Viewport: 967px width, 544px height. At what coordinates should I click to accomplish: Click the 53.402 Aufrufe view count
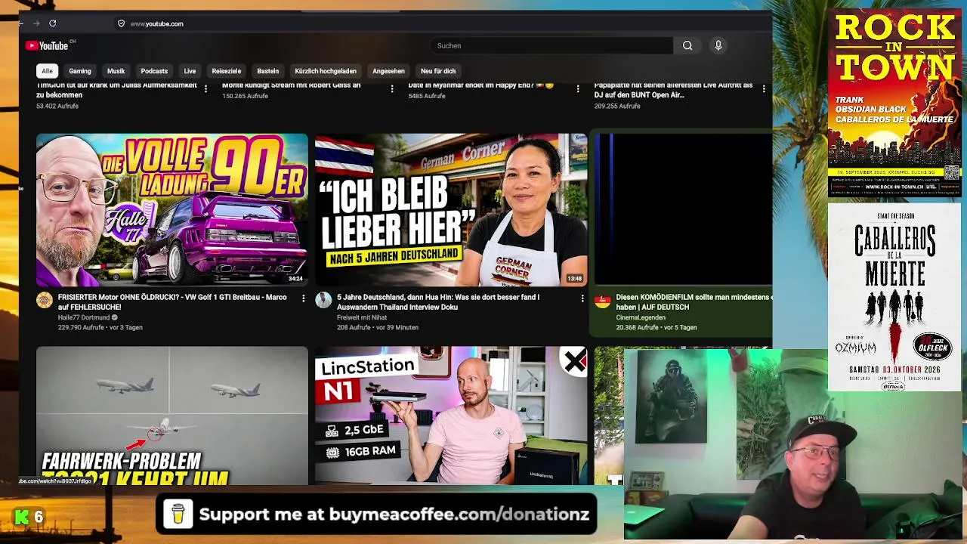point(57,106)
